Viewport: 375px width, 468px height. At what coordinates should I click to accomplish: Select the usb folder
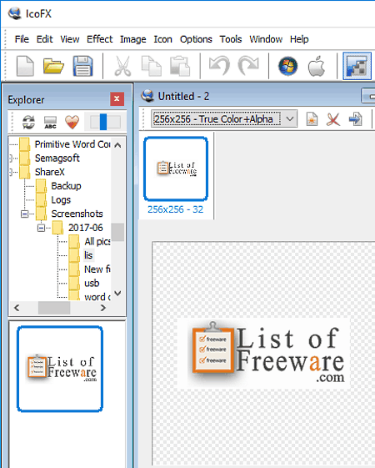pyautogui.click(x=92, y=284)
